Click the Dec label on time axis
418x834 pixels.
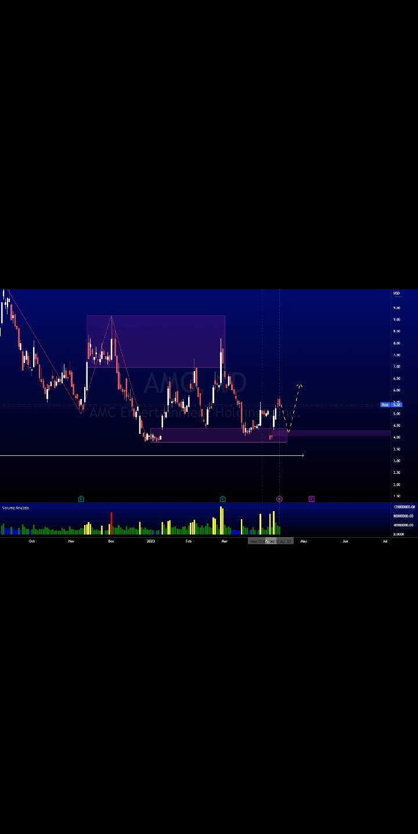click(x=111, y=541)
